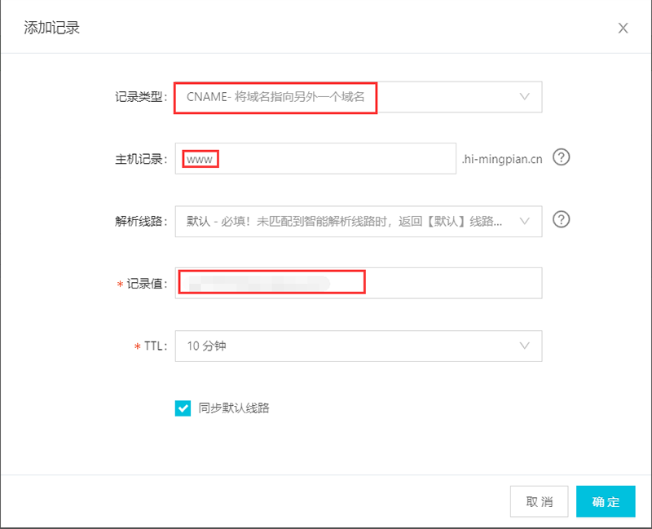Open the 解析线路 resolution line dropdown
Image resolution: width=652 pixels, height=529 pixels.
pos(359,221)
